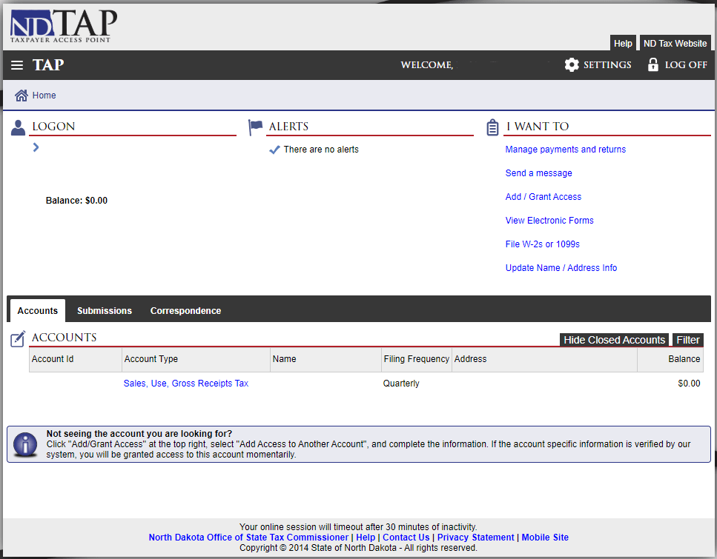Click the LOG OFF text link
This screenshot has height=559, width=717.
[686, 65]
